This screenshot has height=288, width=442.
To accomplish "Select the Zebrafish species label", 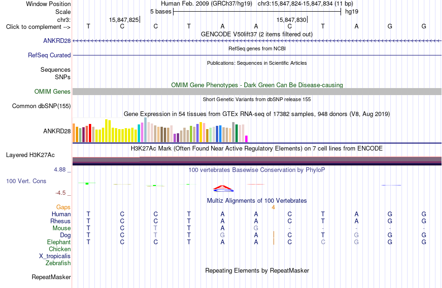I will 58,263.
